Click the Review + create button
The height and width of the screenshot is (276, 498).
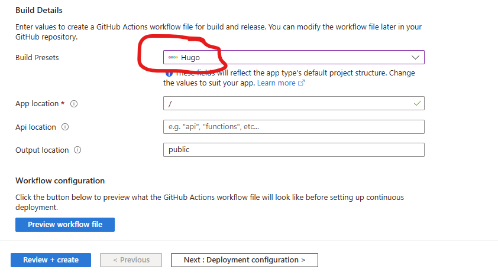click(x=51, y=260)
